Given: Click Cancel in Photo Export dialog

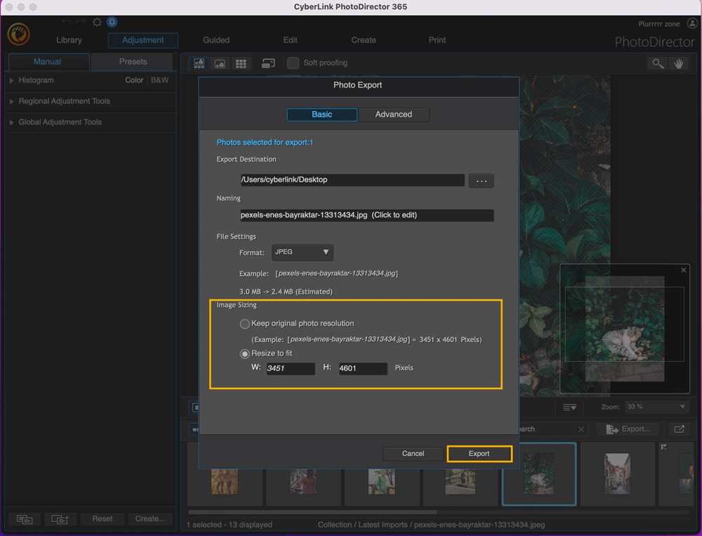Looking at the screenshot, I should tap(413, 454).
